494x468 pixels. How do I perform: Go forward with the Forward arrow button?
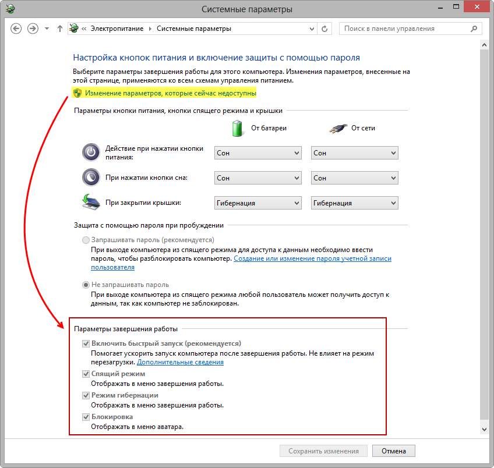point(33,29)
